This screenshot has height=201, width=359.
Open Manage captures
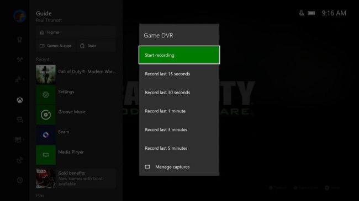pyautogui.click(x=179, y=167)
